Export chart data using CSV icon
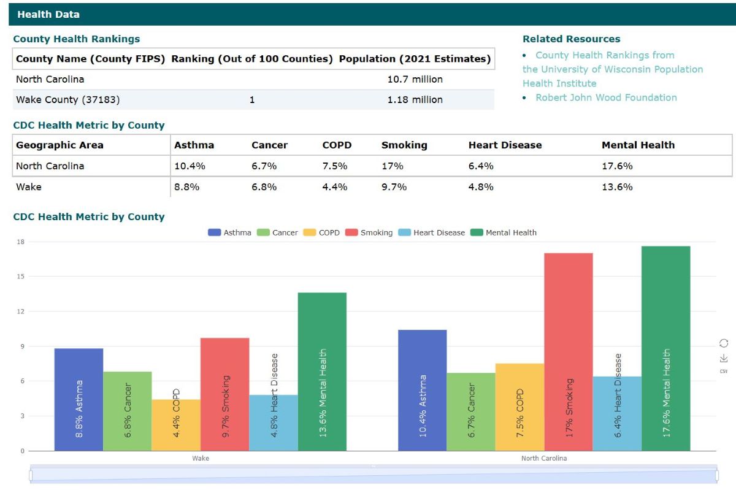This screenshot has width=736, height=490. (x=723, y=371)
